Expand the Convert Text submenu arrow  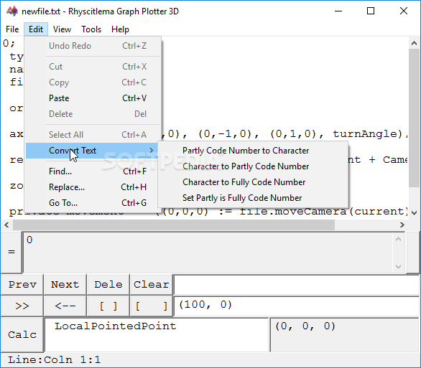(152, 151)
